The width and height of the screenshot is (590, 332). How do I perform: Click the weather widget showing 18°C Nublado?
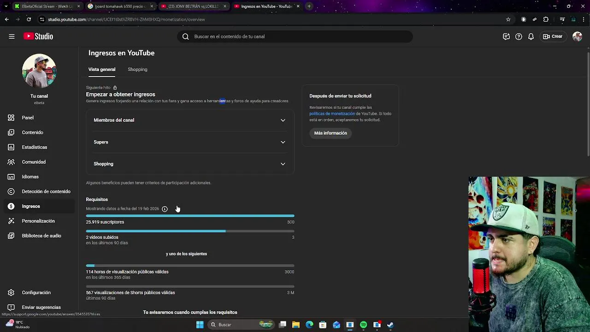tap(18, 325)
